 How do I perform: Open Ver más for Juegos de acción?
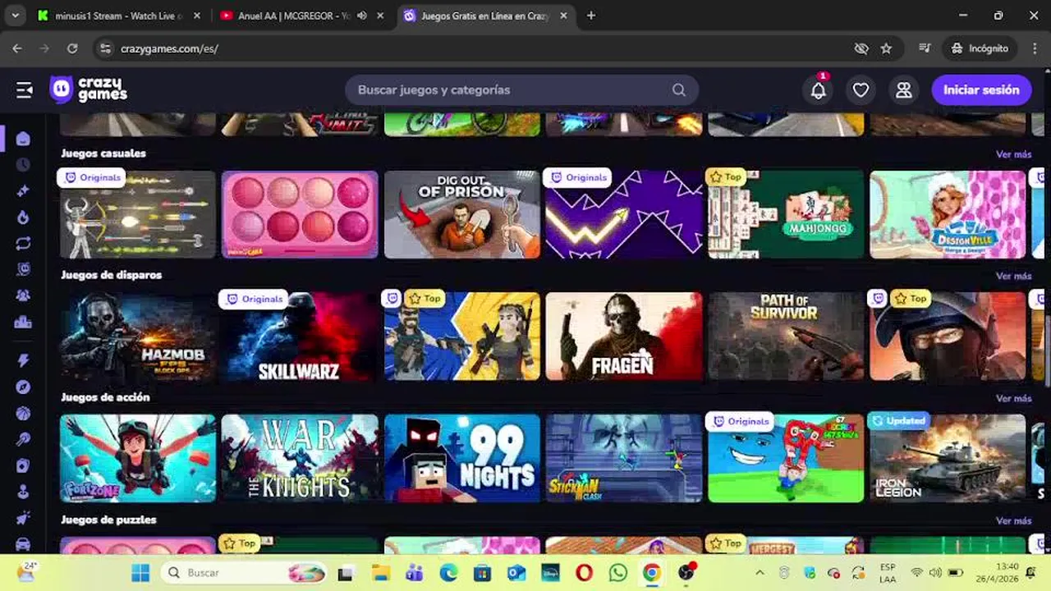point(1013,398)
